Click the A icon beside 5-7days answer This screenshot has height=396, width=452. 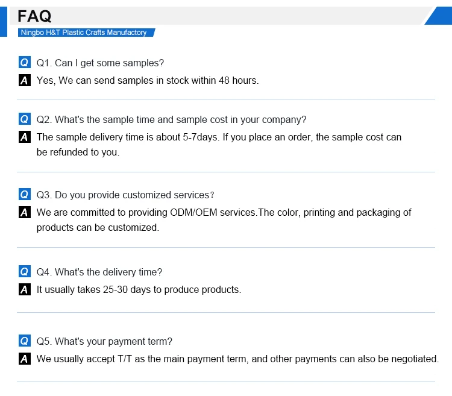[24, 137]
